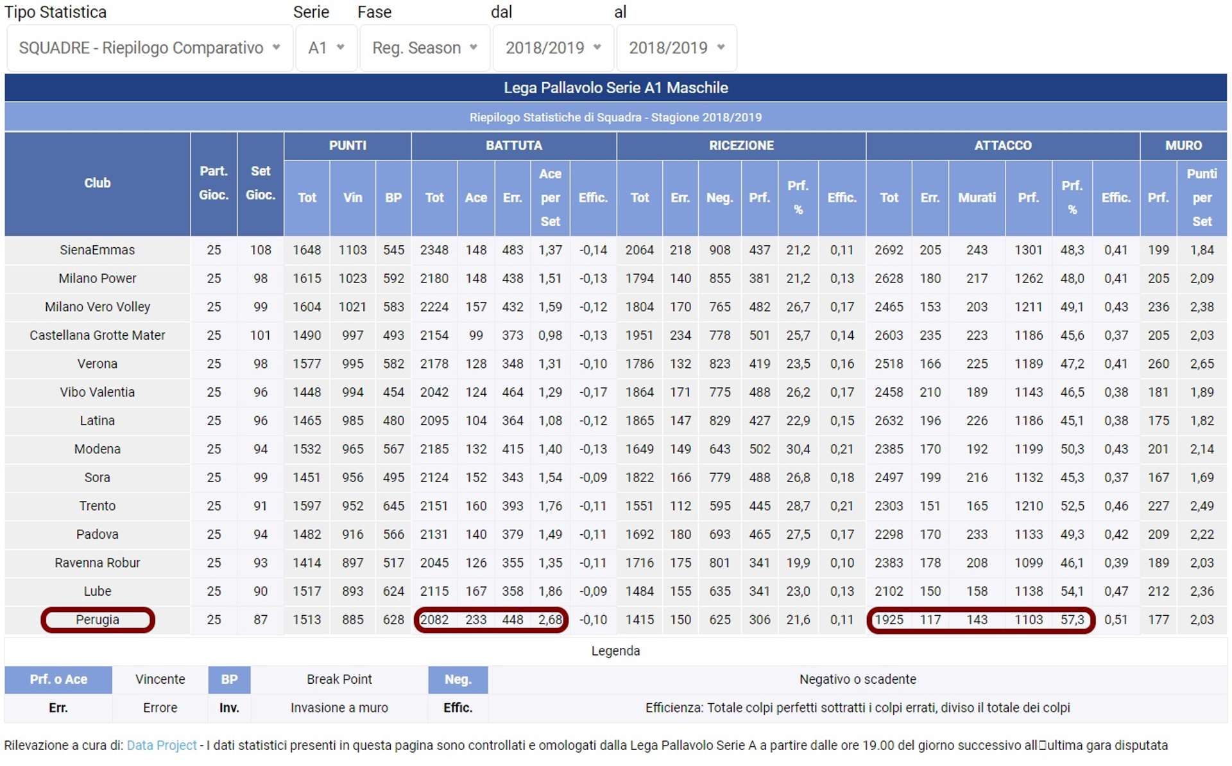This screenshot has width=1232, height=766.
Task: Click the Vin column header under PUNTI
Action: coord(352,198)
